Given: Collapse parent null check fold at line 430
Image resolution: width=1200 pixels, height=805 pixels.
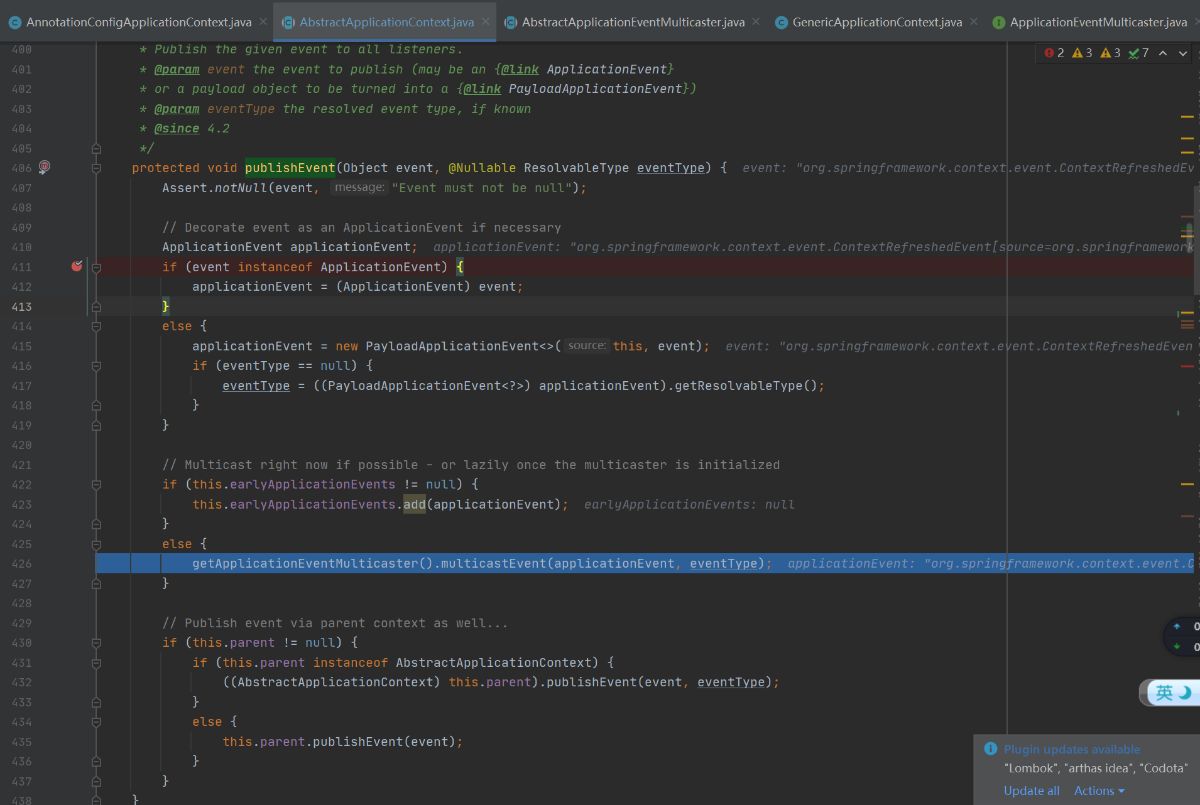Looking at the screenshot, I should click(96, 643).
